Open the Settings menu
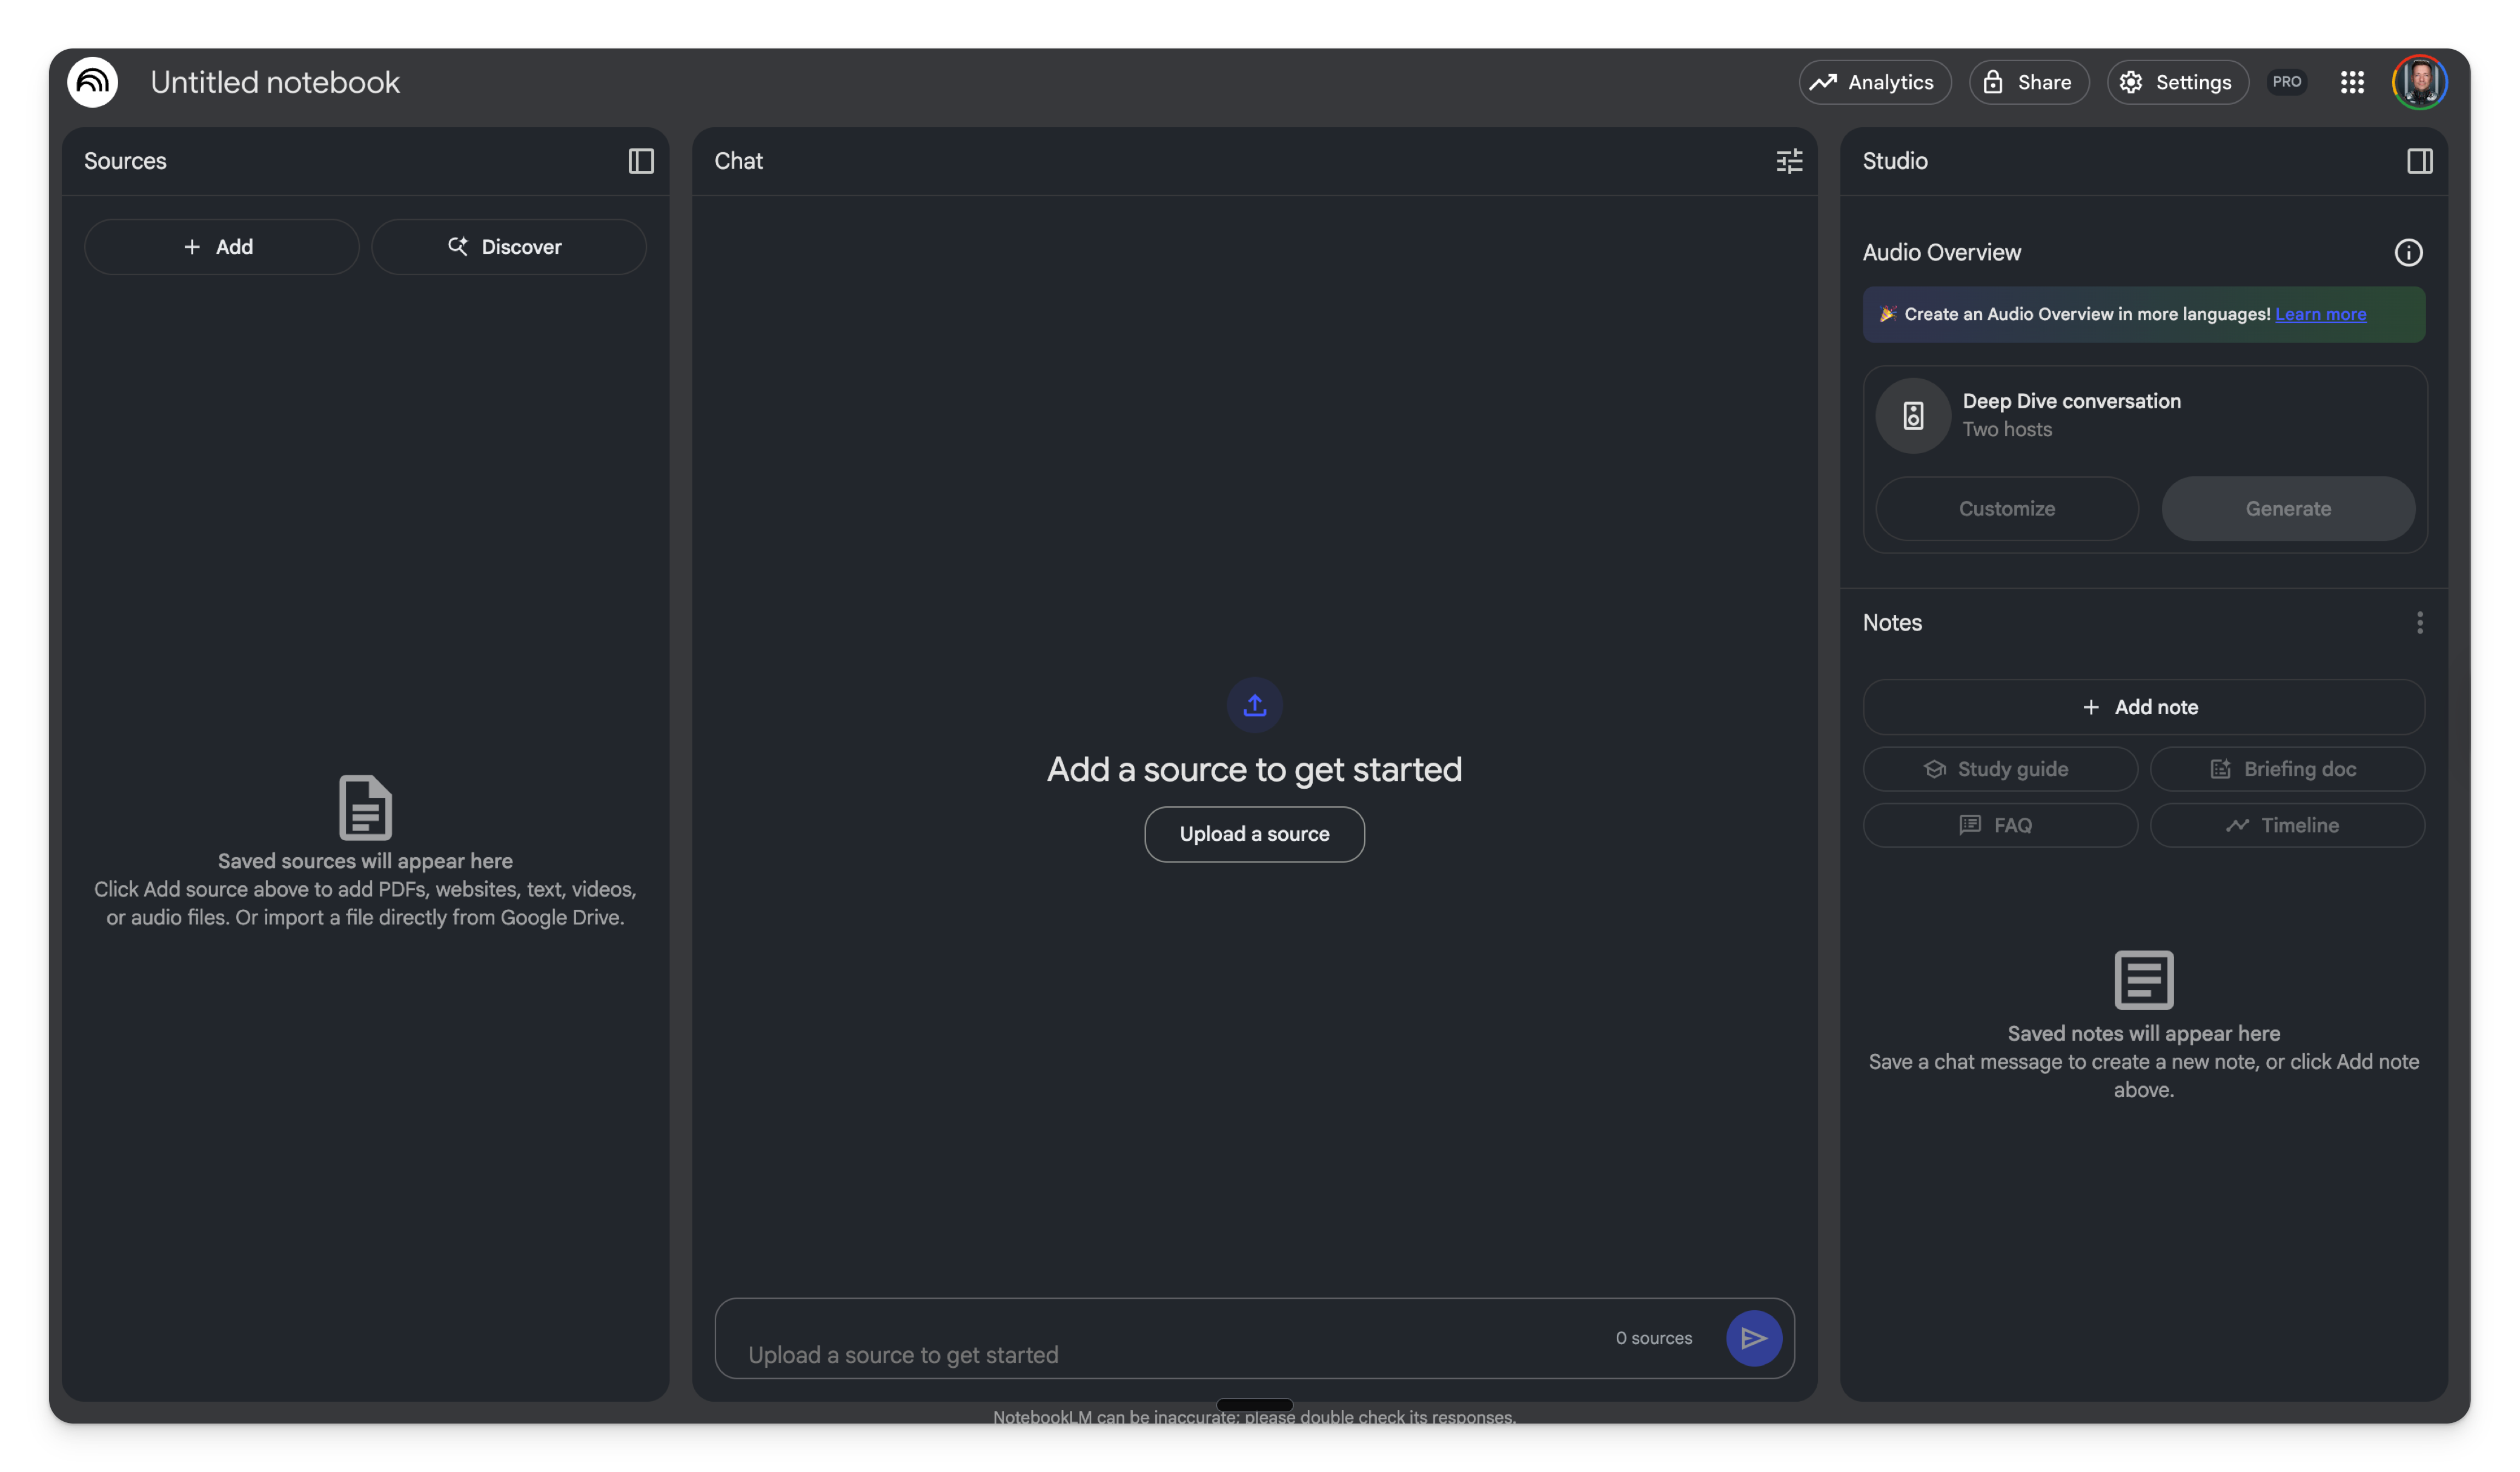 point(2177,82)
